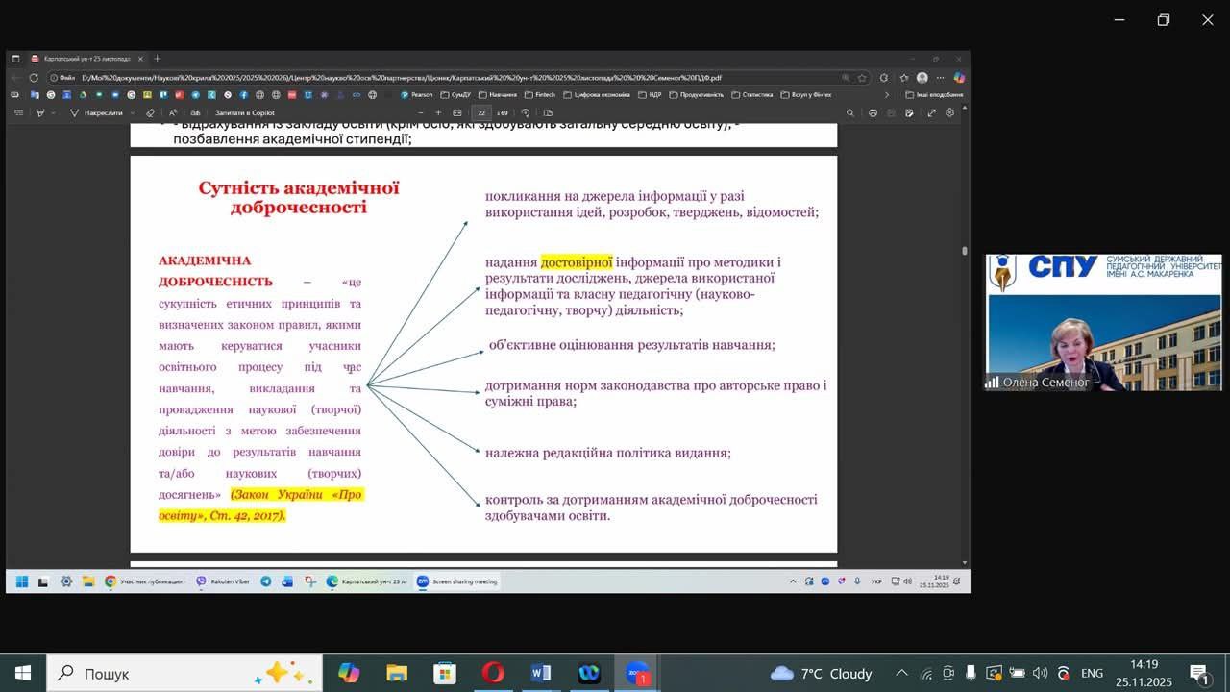Toggle the system volume speaker icon
The width and height of the screenshot is (1230, 692).
pyautogui.click(x=1041, y=673)
